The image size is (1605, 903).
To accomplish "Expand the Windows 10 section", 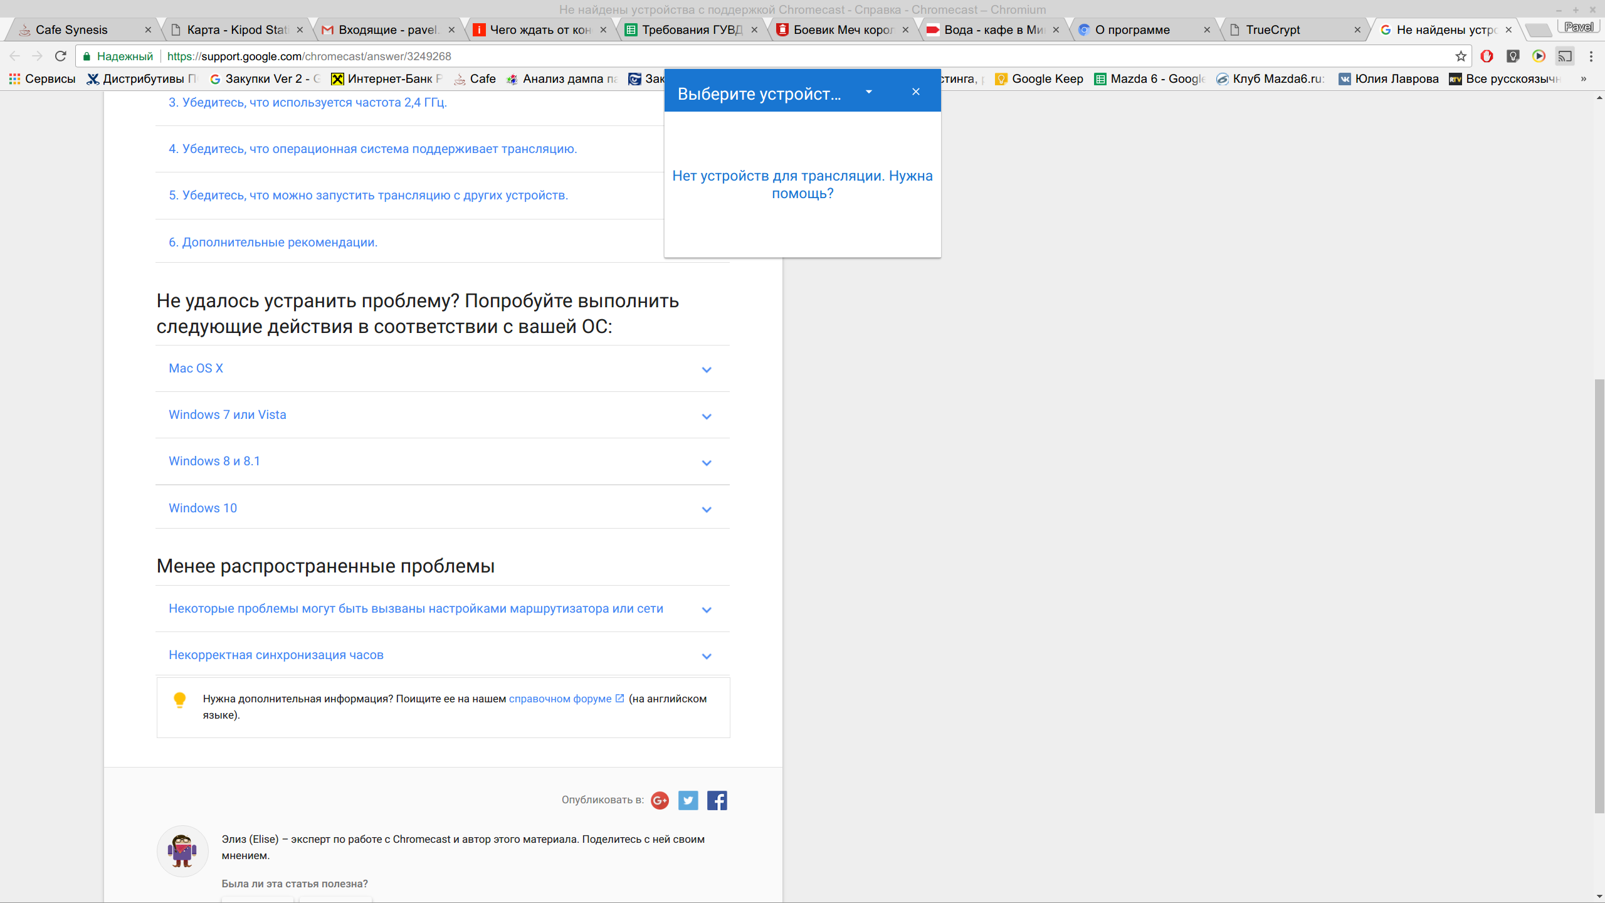I will point(443,508).
